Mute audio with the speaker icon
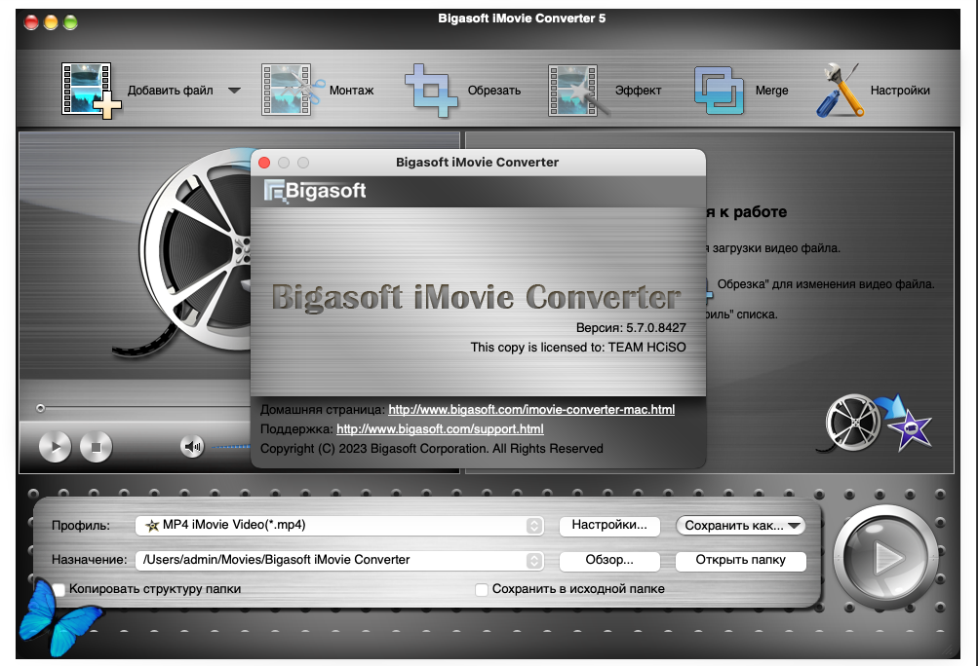This screenshot has height=666, width=978. pyautogui.click(x=192, y=447)
